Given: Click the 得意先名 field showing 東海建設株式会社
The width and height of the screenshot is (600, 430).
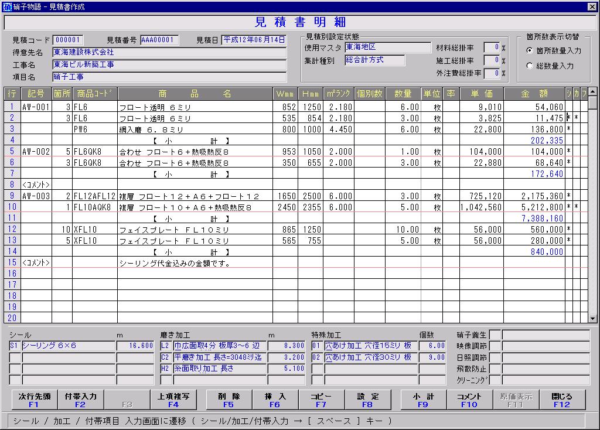Looking at the screenshot, I should (169, 52).
